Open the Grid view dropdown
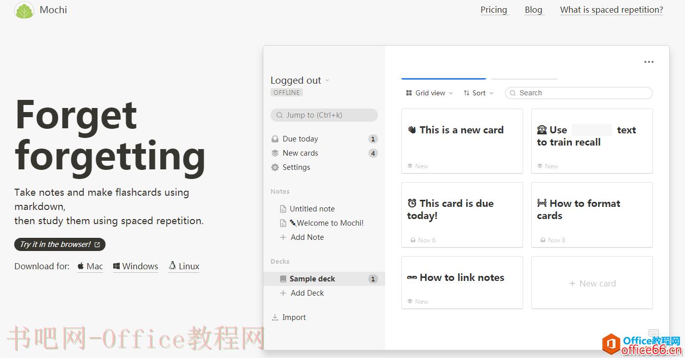685x358 pixels. tap(429, 93)
